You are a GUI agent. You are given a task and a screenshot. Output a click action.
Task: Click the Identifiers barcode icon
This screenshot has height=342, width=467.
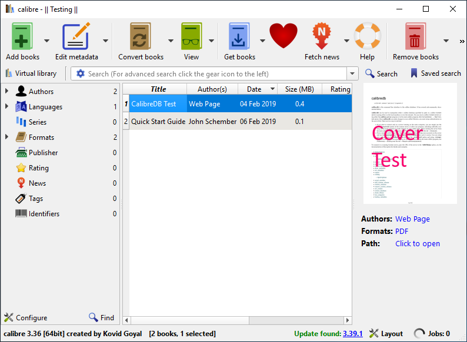tap(21, 213)
